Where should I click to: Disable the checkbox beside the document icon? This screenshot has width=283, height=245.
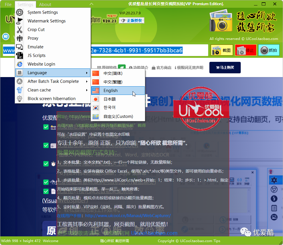(x=46, y=191)
